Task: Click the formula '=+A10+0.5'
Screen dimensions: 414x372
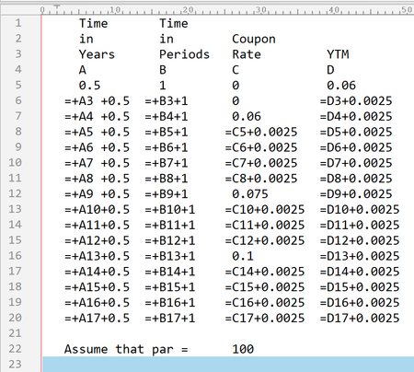Action: 97,210
